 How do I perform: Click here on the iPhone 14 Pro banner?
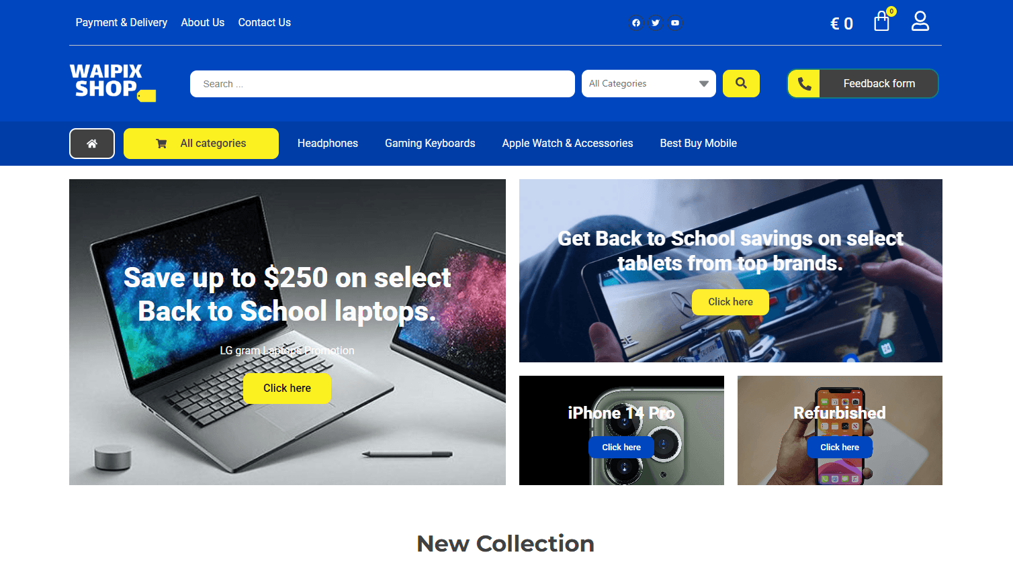pos(621,448)
